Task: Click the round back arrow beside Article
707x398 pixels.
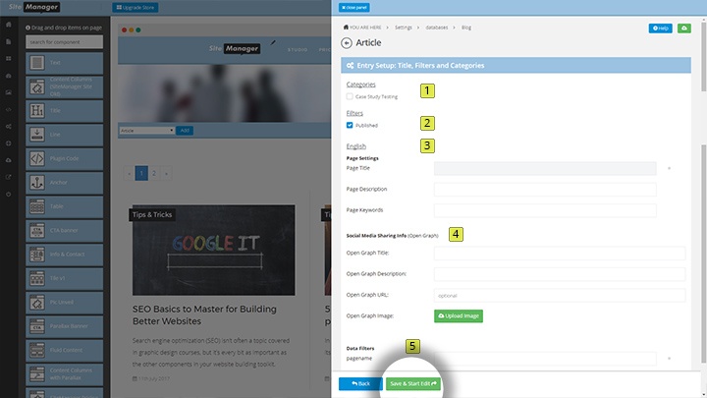Action: tap(347, 43)
